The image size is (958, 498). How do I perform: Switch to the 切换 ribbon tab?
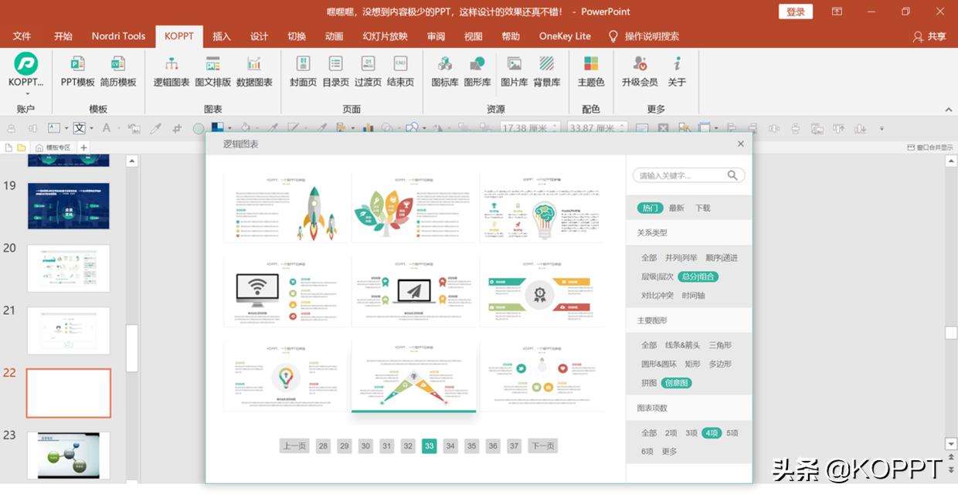click(x=296, y=36)
